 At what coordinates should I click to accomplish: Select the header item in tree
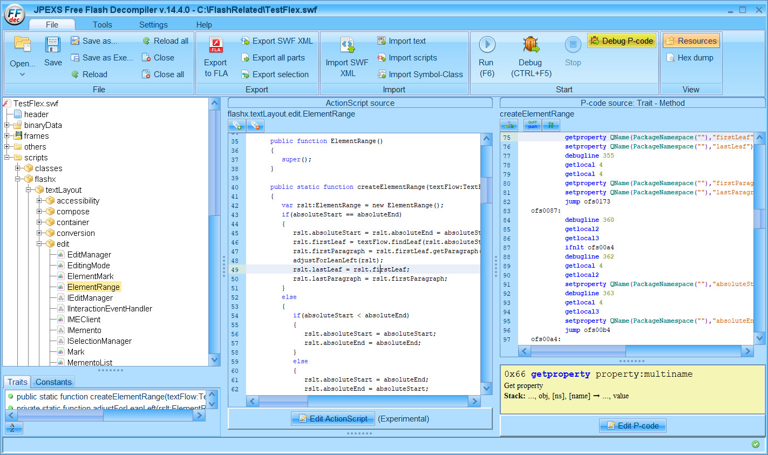coord(36,114)
